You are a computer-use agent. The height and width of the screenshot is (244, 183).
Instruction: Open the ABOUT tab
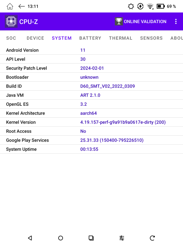click(177, 38)
